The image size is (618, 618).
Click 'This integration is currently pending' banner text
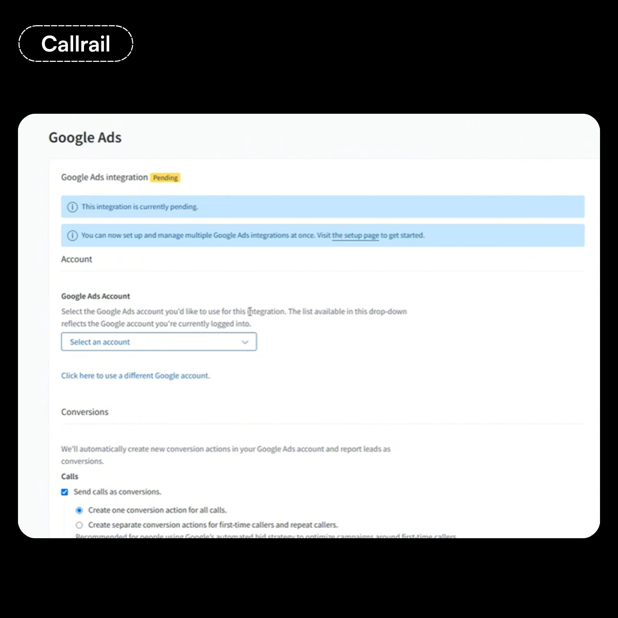click(x=140, y=207)
